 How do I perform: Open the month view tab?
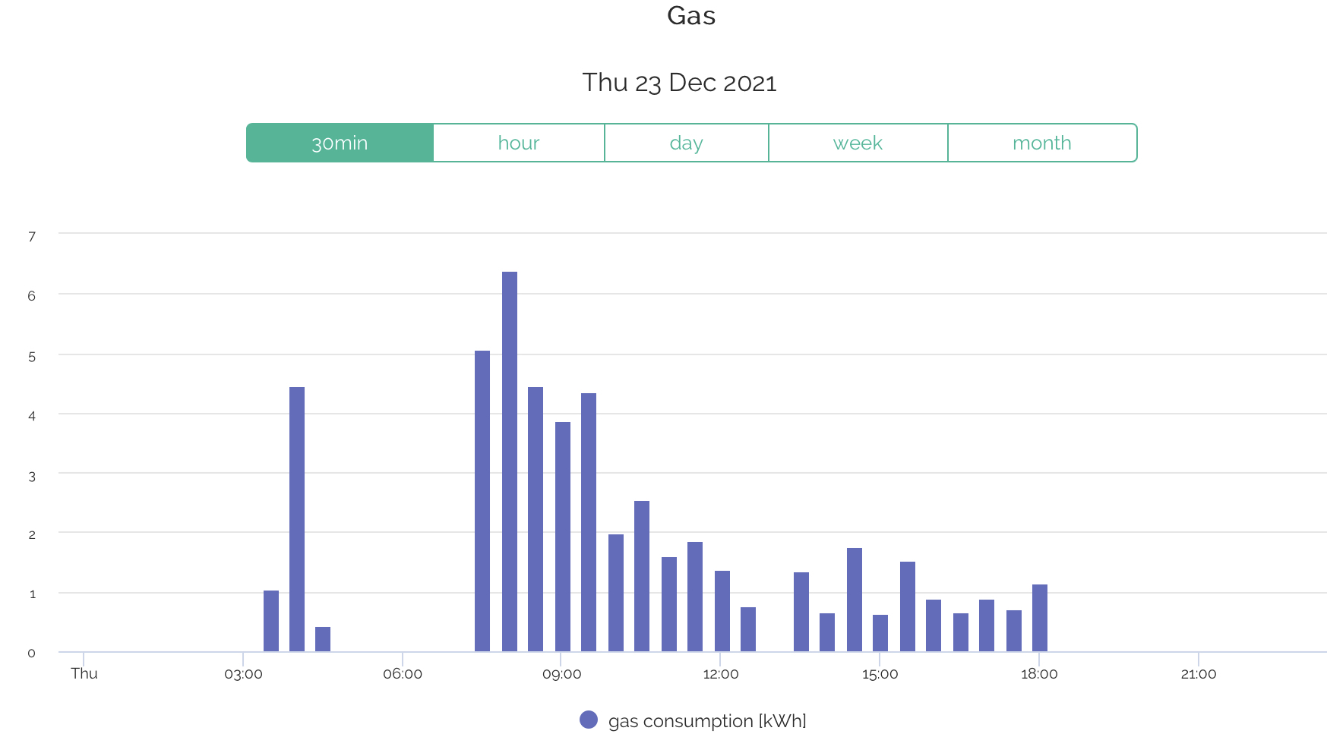click(1041, 143)
